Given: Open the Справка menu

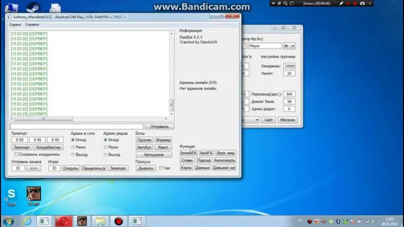Looking at the screenshot, I should pos(32,24).
